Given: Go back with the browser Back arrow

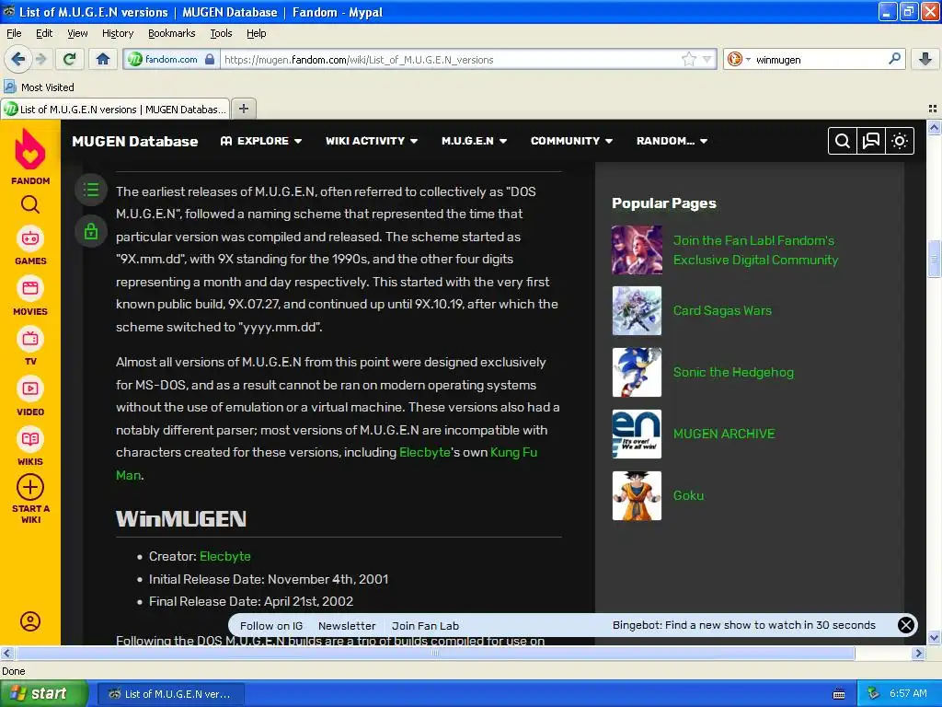Looking at the screenshot, I should click(x=17, y=59).
